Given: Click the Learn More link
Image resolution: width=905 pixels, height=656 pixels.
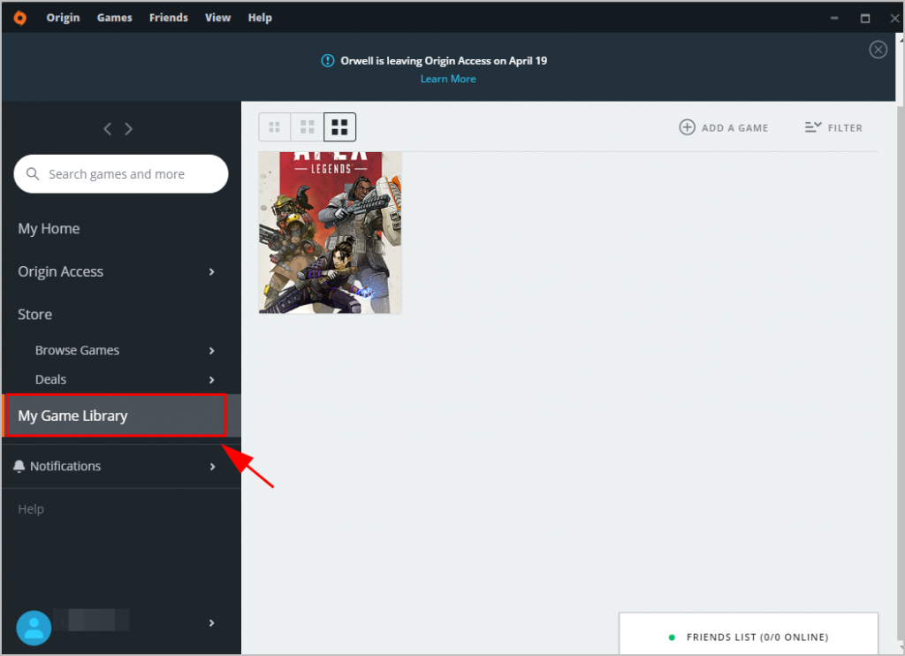Looking at the screenshot, I should pos(448,79).
